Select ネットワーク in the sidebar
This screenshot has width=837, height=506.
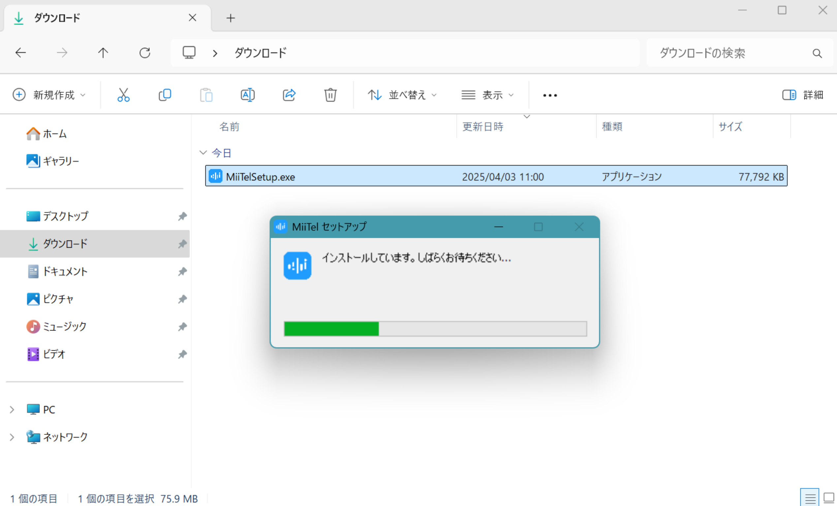57,437
